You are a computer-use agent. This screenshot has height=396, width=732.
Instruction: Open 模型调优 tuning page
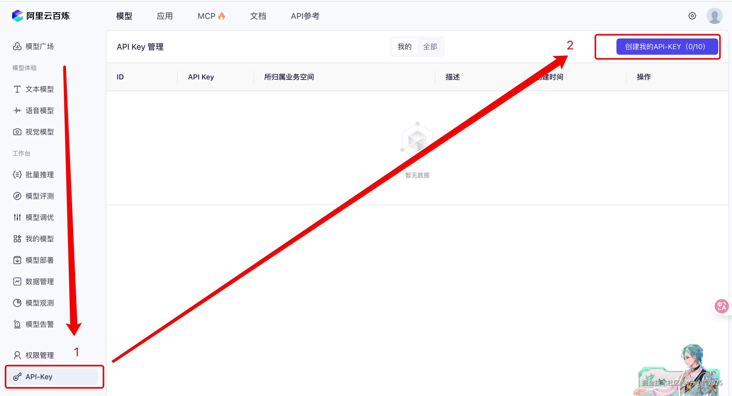pyautogui.click(x=39, y=217)
